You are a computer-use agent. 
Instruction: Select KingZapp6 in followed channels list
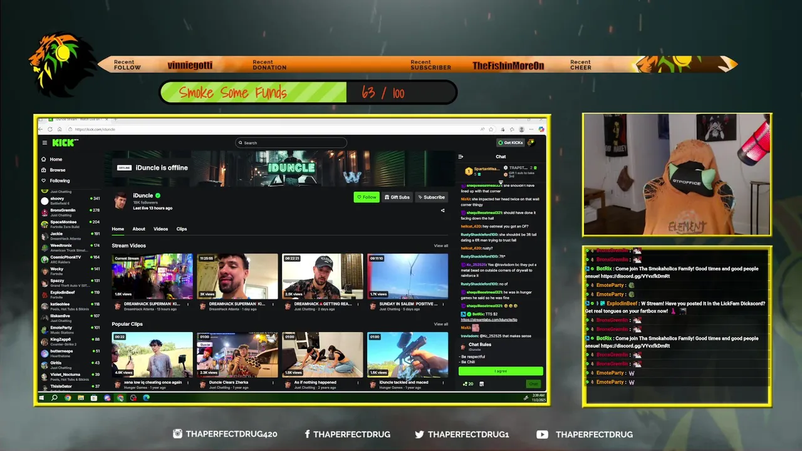pos(70,341)
